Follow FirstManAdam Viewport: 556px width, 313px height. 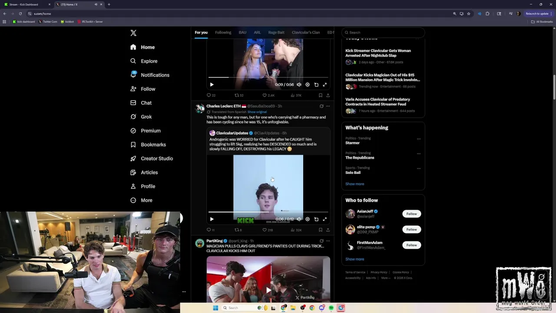412,245
